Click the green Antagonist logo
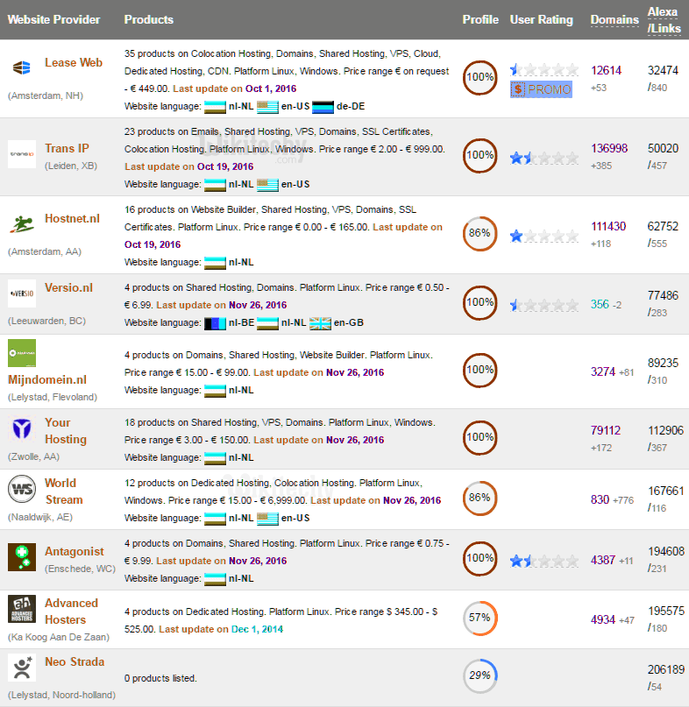Image resolution: width=689 pixels, height=707 pixels. pos(22,557)
